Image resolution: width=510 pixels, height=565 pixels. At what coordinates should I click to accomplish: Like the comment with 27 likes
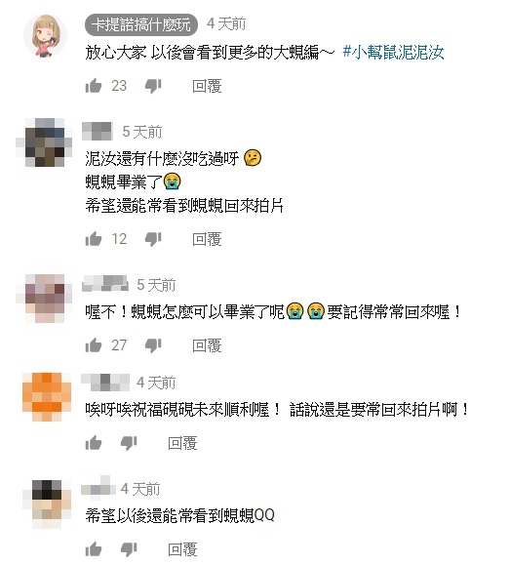94,345
